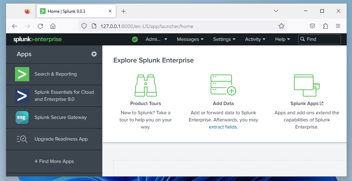Open the Messages dropdown

coord(190,39)
